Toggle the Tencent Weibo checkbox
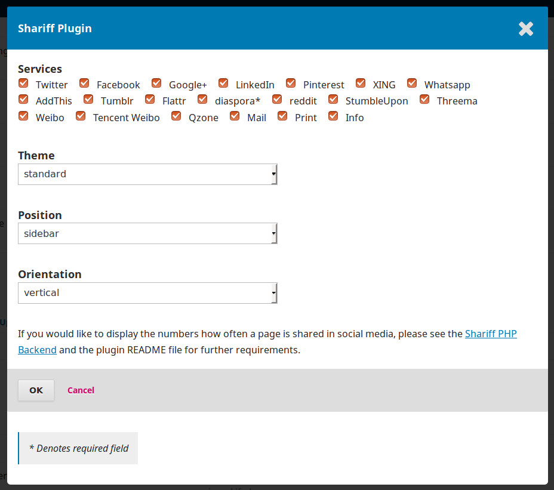This screenshot has height=490, width=554. pyautogui.click(x=81, y=116)
